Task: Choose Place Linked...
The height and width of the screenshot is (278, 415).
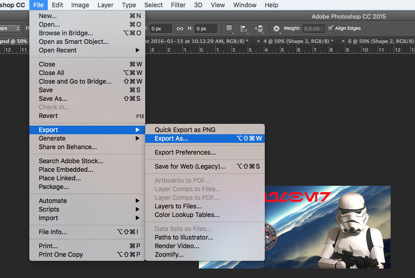Action: (x=88, y=178)
